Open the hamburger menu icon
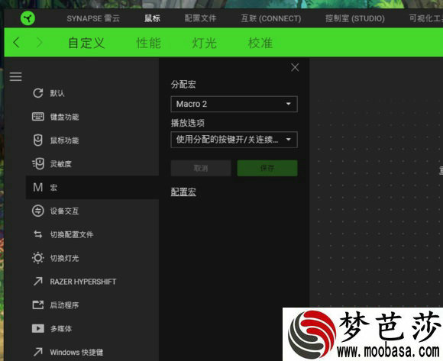Image resolution: width=443 pixels, height=361 pixels. (15, 76)
